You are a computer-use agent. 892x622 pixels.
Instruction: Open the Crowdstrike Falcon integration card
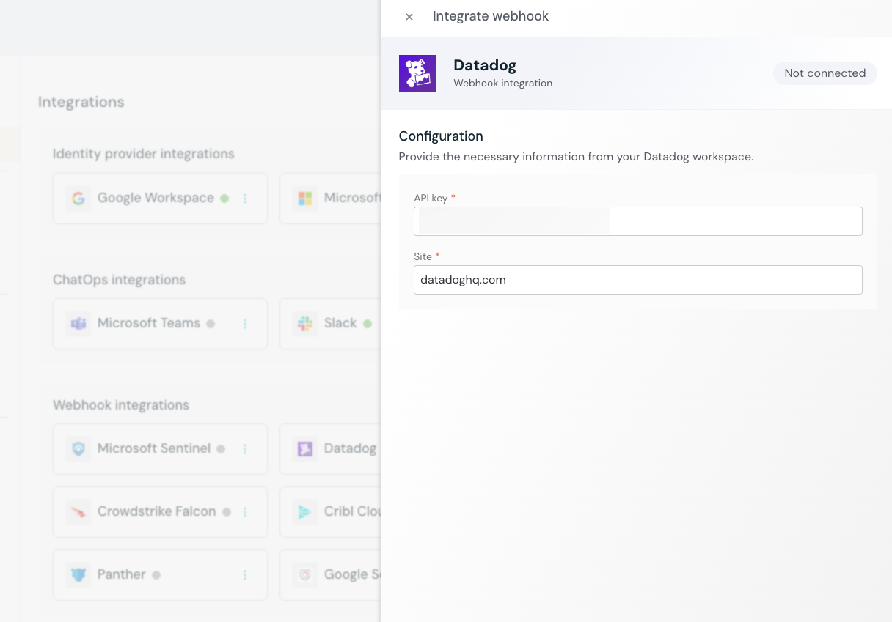160,512
